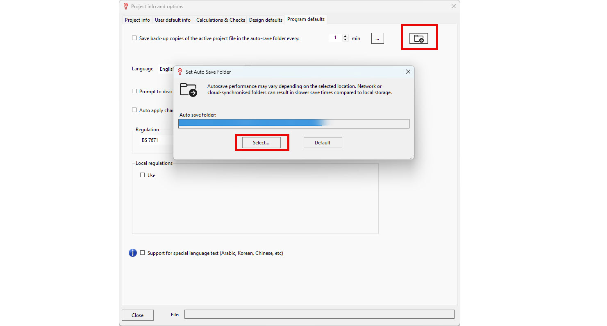Click the lightbulb icon in Project info and options title bar
Image resolution: width=607 pixels, height=326 pixels.
126,7
